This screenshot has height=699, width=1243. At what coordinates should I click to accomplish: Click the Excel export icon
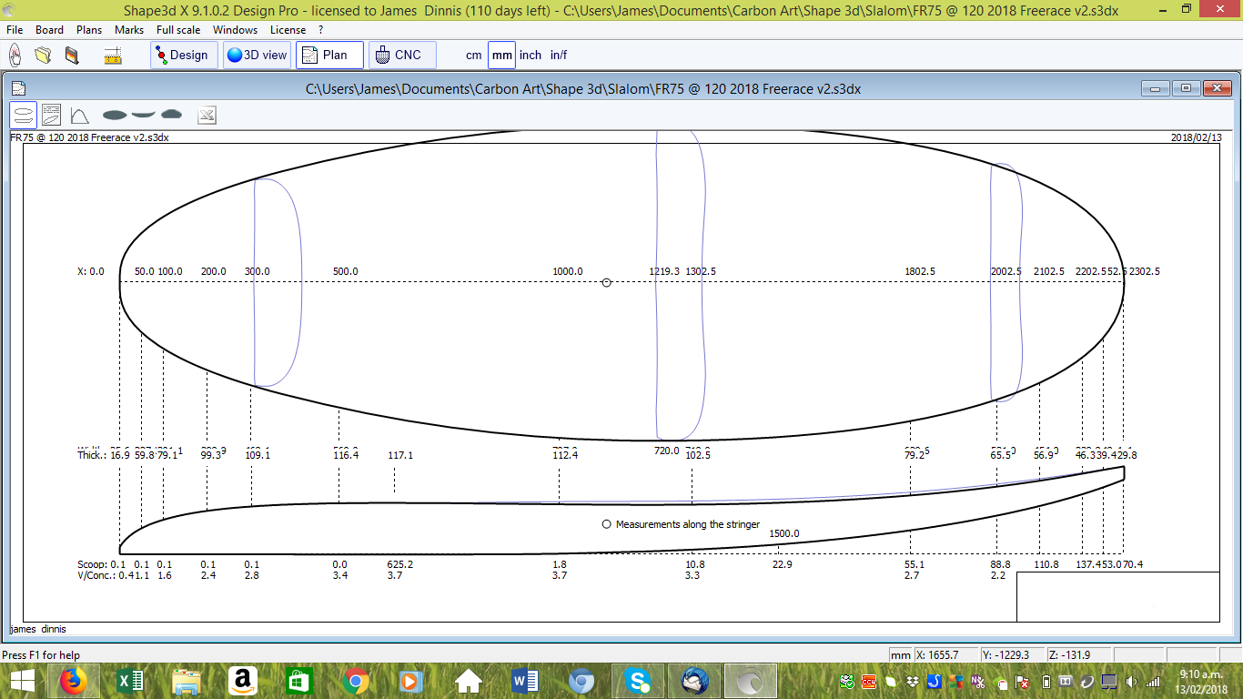207,115
